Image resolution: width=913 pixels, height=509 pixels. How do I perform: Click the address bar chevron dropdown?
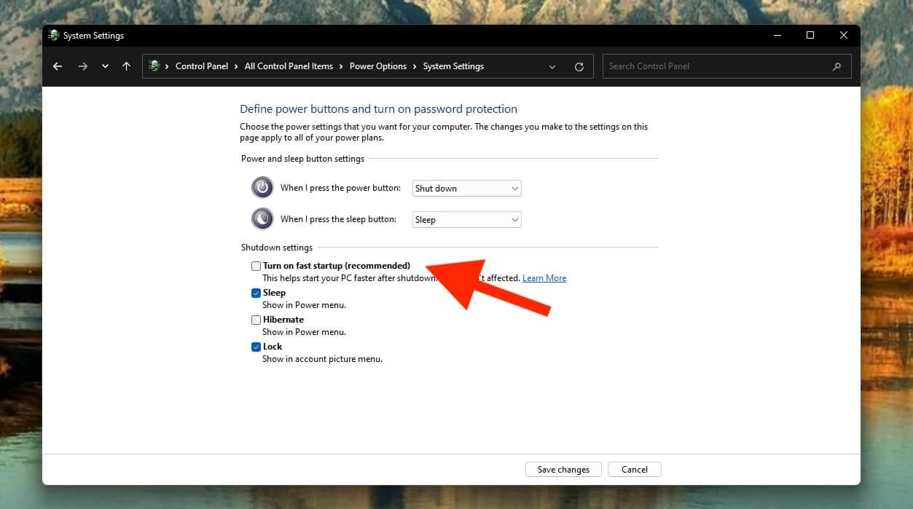click(x=552, y=66)
